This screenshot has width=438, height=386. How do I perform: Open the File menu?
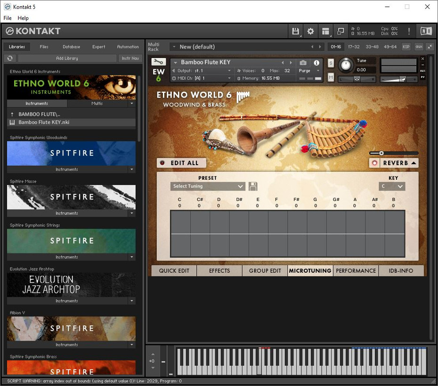(x=8, y=18)
